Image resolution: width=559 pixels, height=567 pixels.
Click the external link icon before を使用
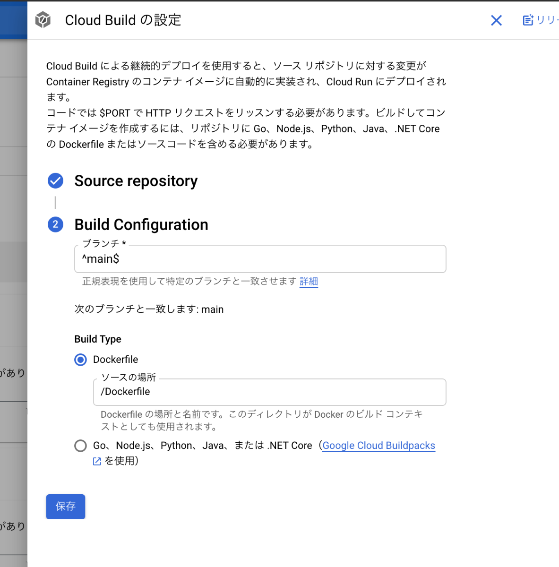pos(97,461)
